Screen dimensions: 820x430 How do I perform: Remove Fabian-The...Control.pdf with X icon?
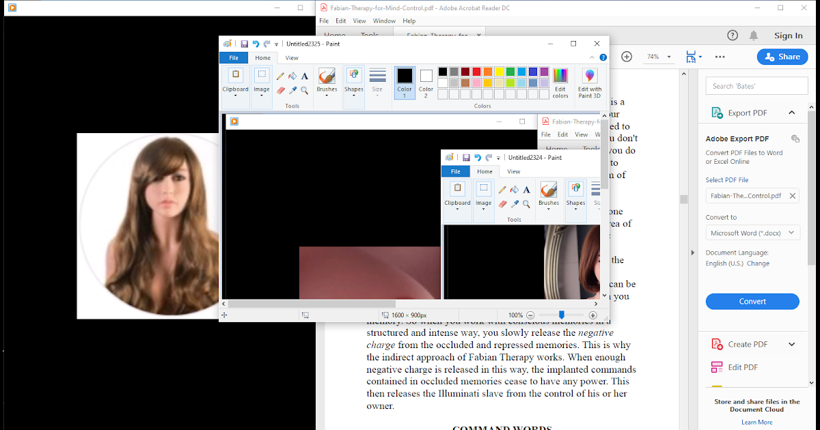pyautogui.click(x=793, y=196)
